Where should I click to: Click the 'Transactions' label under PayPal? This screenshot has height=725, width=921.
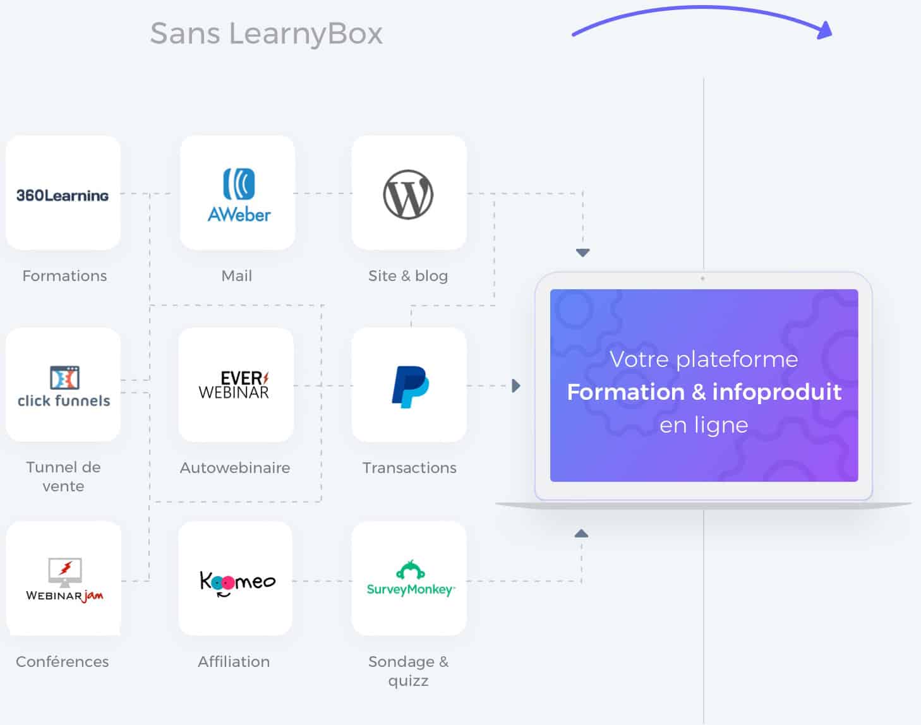[409, 468]
